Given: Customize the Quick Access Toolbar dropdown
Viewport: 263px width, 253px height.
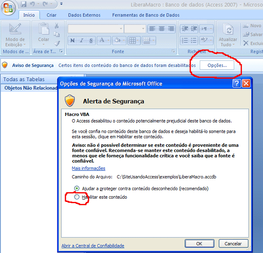Looking at the screenshot, I should coord(61,4).
